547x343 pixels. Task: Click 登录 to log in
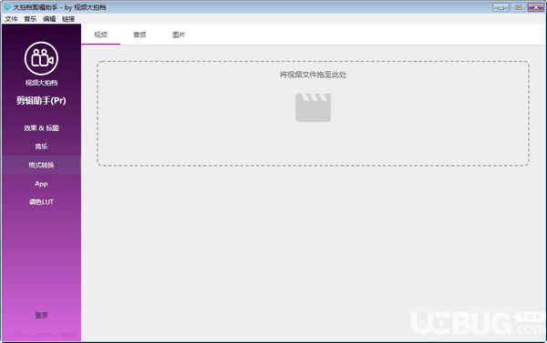[41, 315]
